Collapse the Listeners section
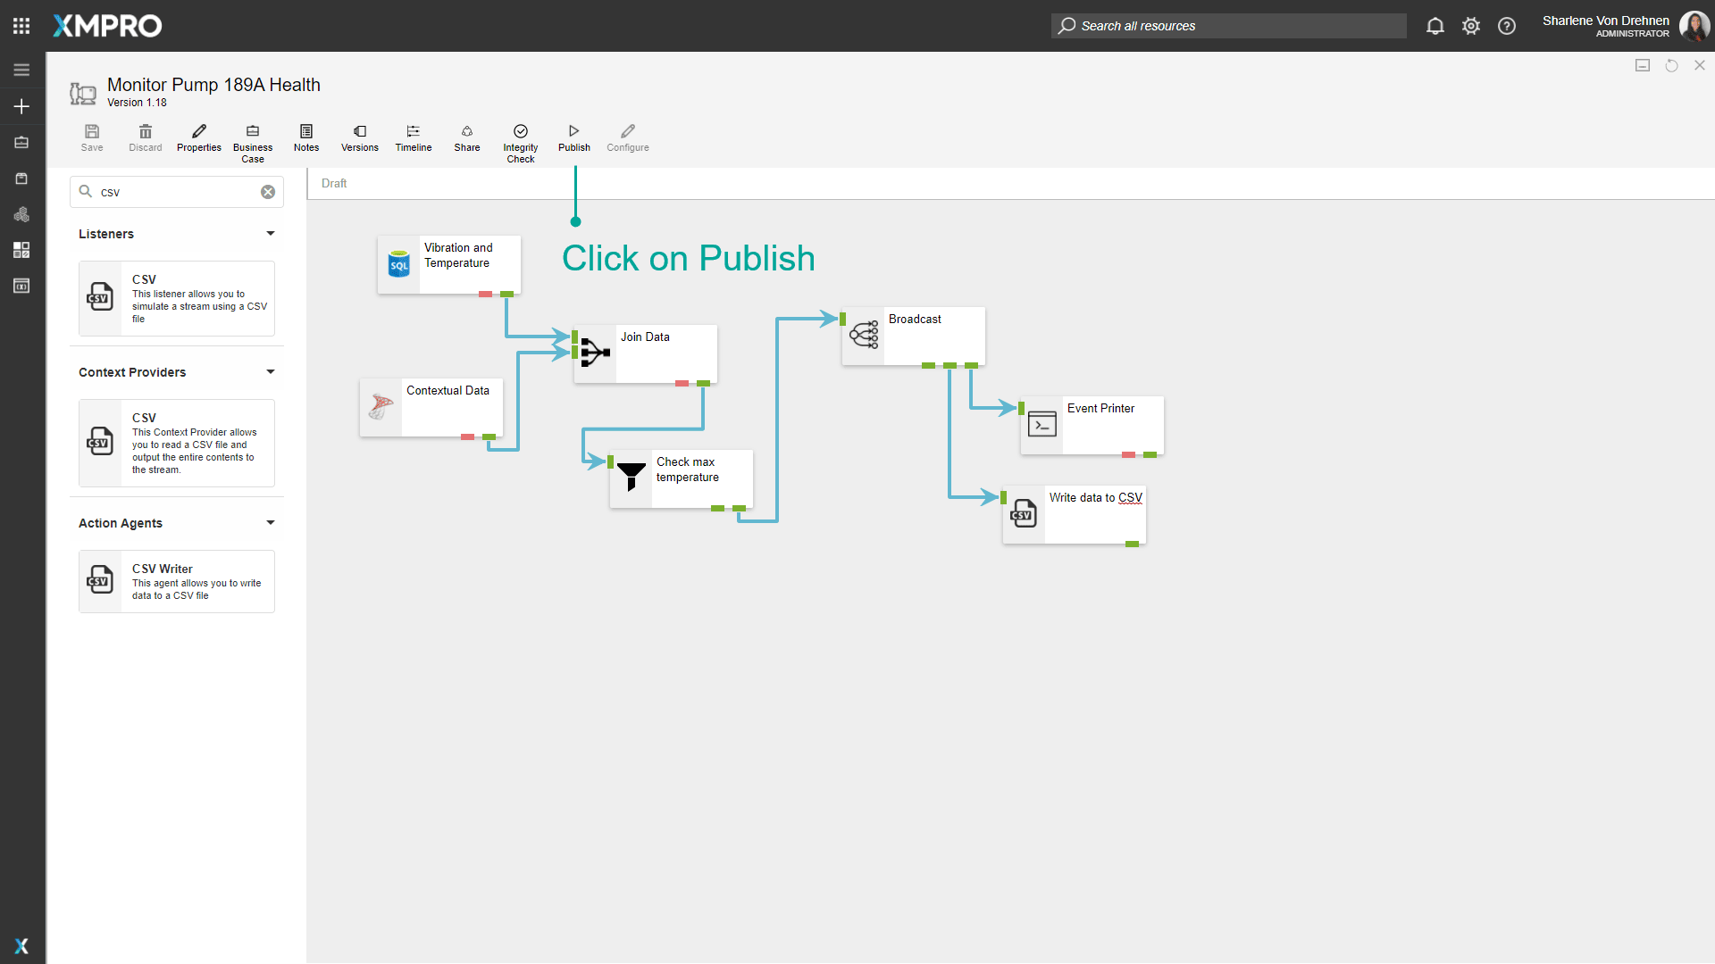Screen dimensions: 1715x964 270,234
